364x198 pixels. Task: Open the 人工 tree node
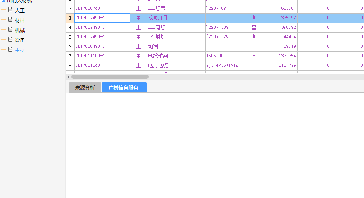click(19, 11)
